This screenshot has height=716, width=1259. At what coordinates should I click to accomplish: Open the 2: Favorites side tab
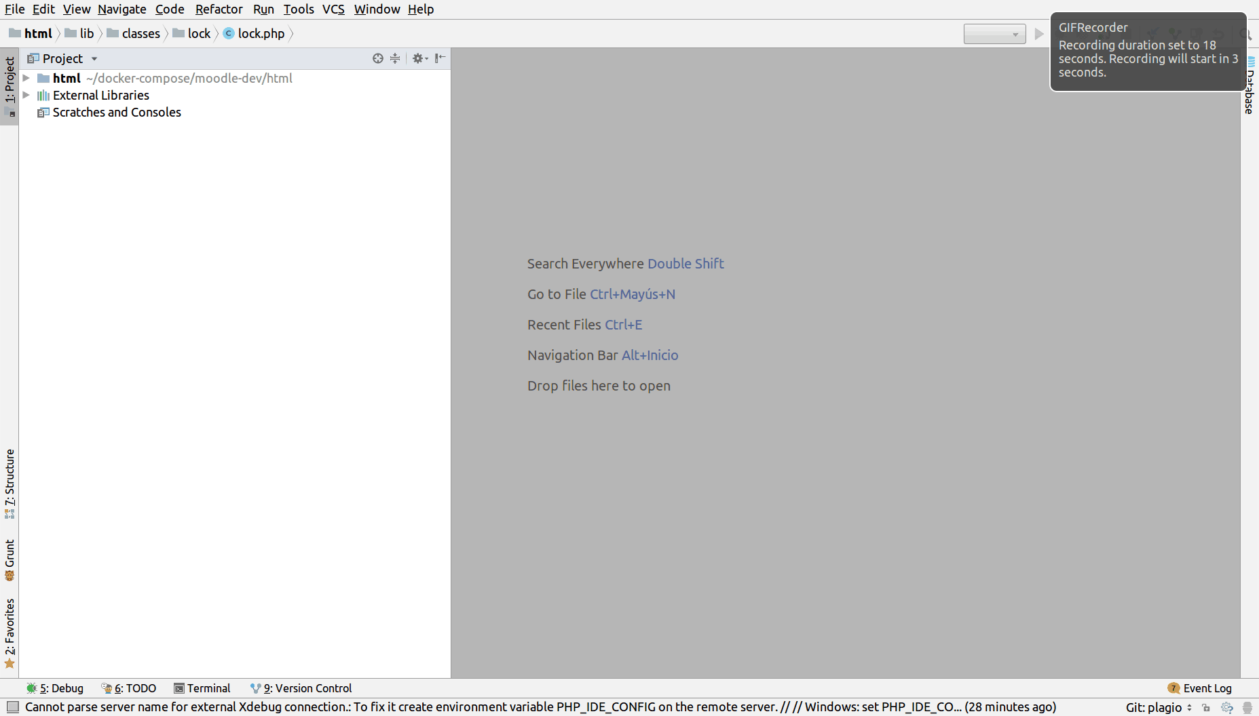pos(10,633)
